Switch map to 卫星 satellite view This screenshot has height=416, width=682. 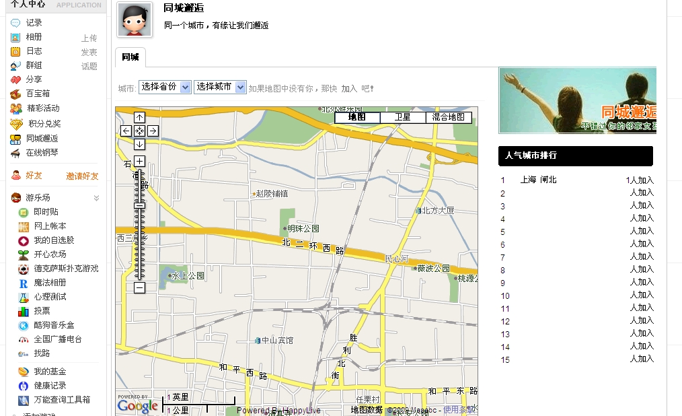tap(403, 118)
